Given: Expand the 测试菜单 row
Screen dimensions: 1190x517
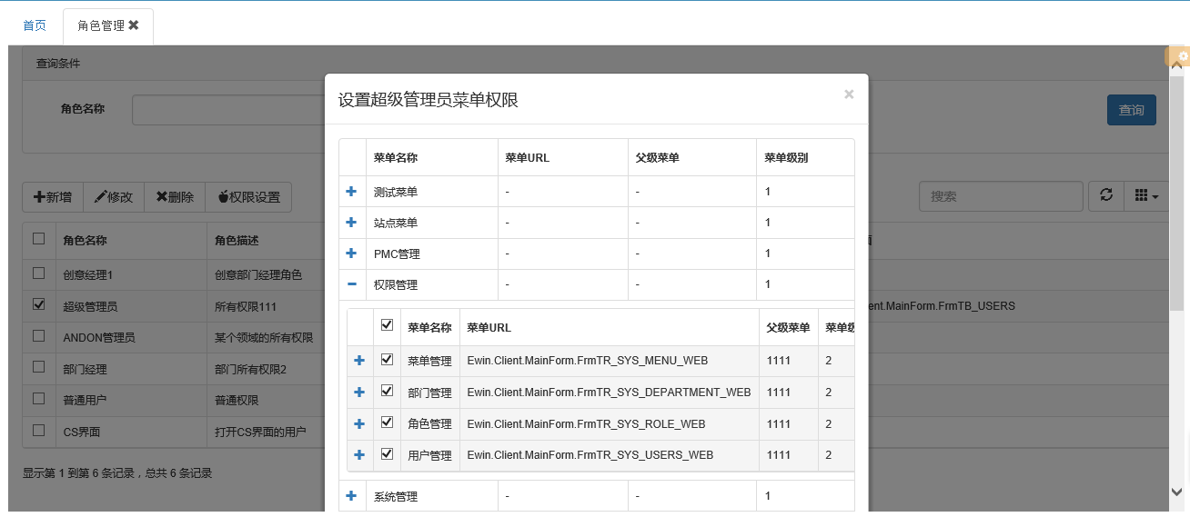Looking at the screenshot, I should coord(351,192).
